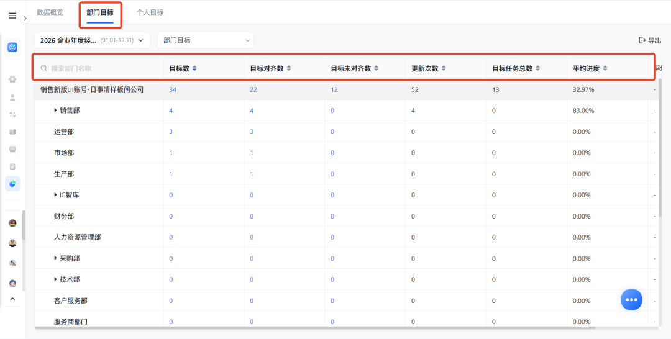Click the 13 目标任务总数 value

point(495,90)
